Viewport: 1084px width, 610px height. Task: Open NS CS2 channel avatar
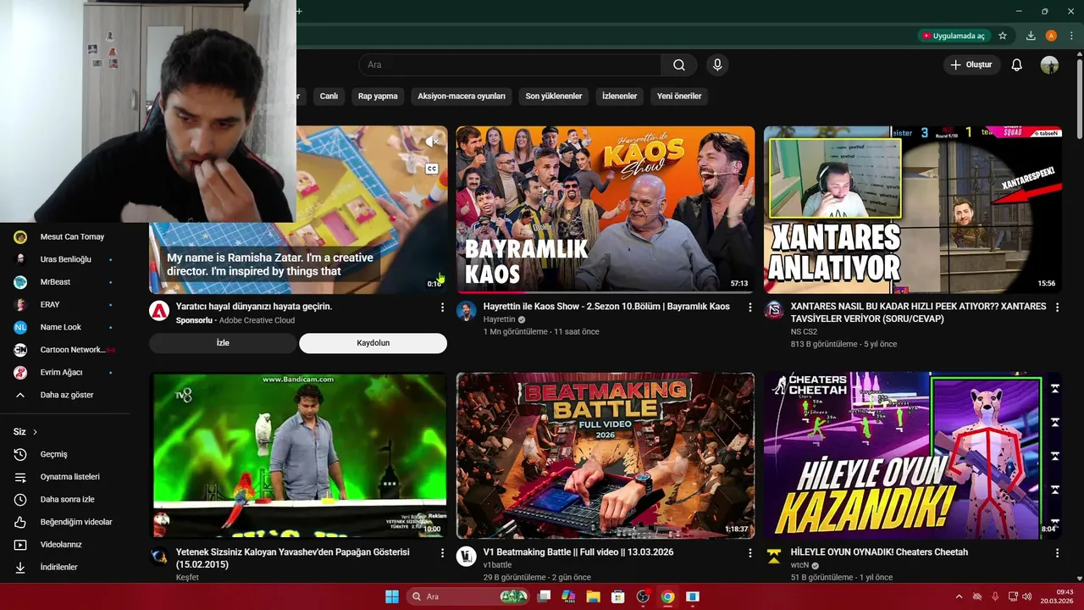coord(774,311)
